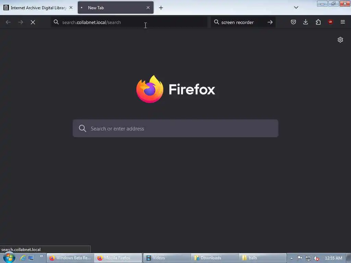Open the balls taskbar folder
This screenshot has height=263, width=351.
click(x=263, y=258)
